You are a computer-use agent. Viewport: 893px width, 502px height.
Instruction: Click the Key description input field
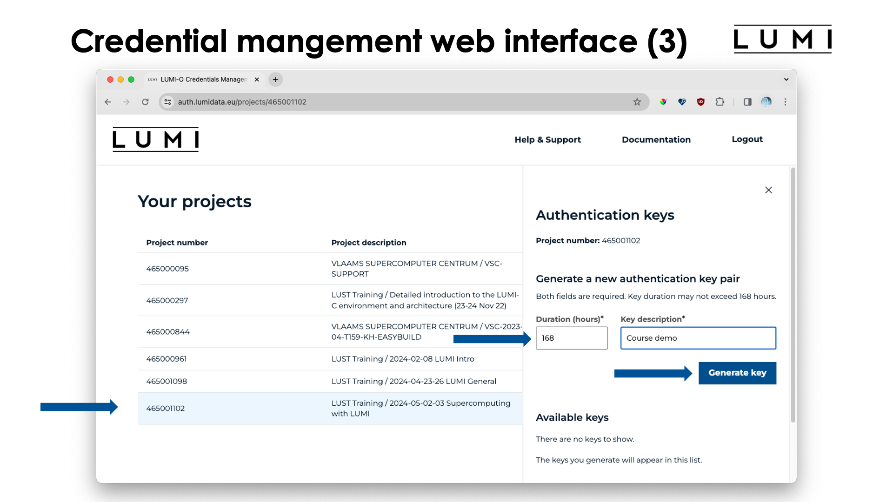tap(698, 338)
